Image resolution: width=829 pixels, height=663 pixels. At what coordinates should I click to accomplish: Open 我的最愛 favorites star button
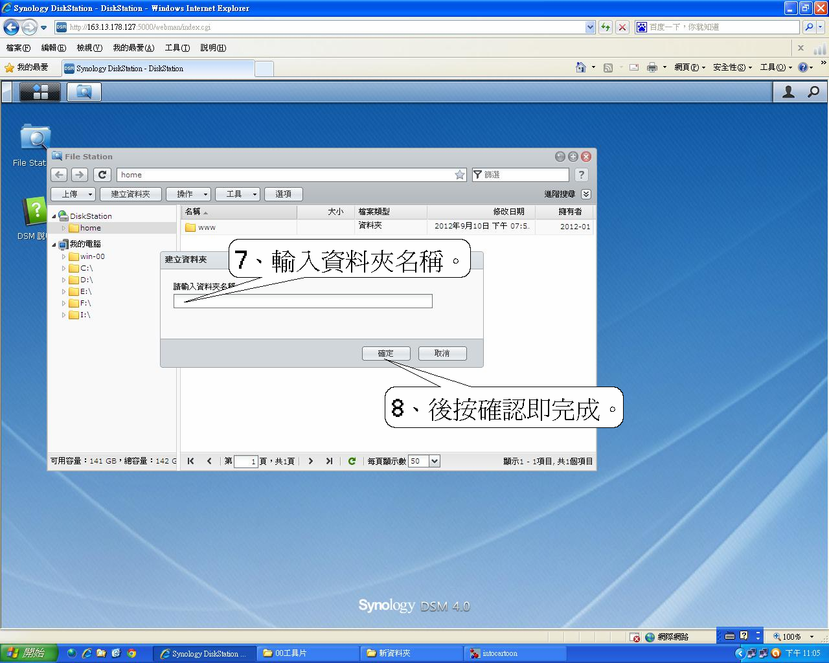click(x=27, y=67)
